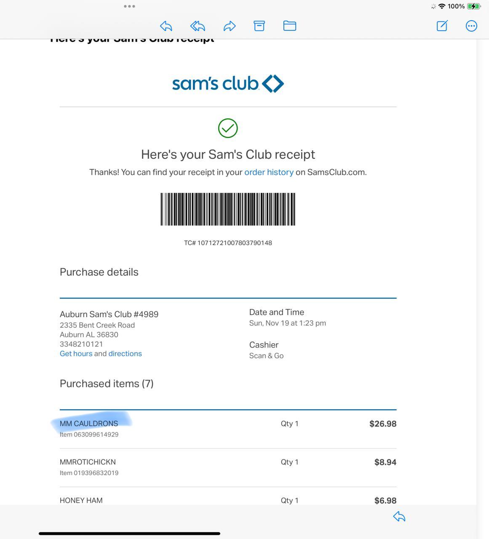This screenshot has width=489, height=539.
Task: Tap the Forward arrow icon
Action: pos(229,26)
